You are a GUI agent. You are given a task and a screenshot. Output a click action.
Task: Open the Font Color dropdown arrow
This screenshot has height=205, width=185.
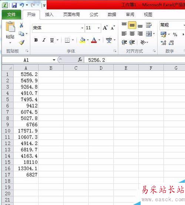pos(99,40)
